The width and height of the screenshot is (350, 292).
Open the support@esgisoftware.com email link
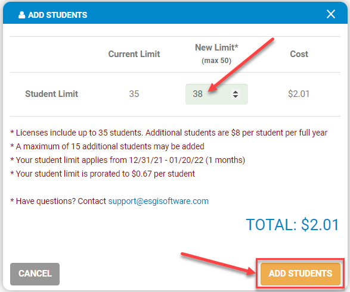point(159,201)
